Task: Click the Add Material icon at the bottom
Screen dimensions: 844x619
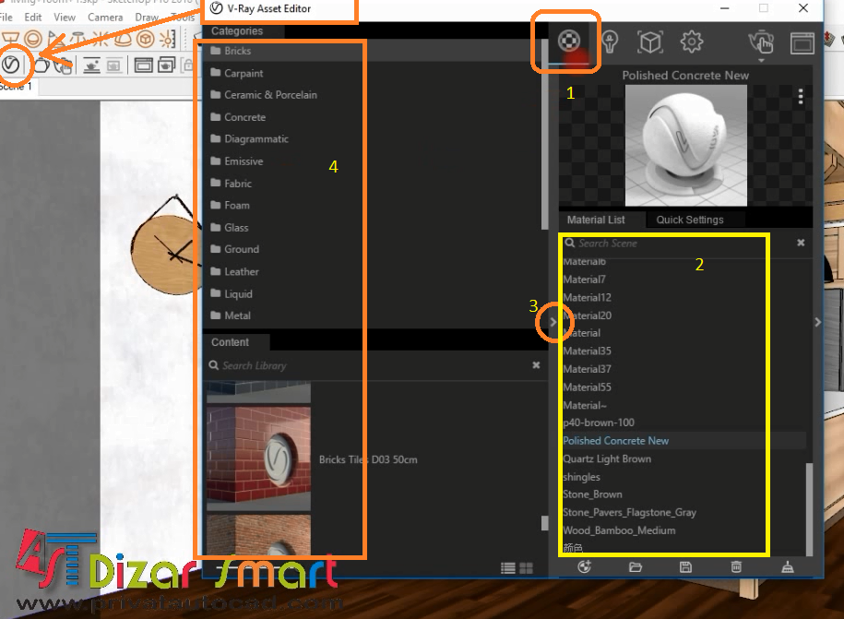Action: click(x=585, y=566)
